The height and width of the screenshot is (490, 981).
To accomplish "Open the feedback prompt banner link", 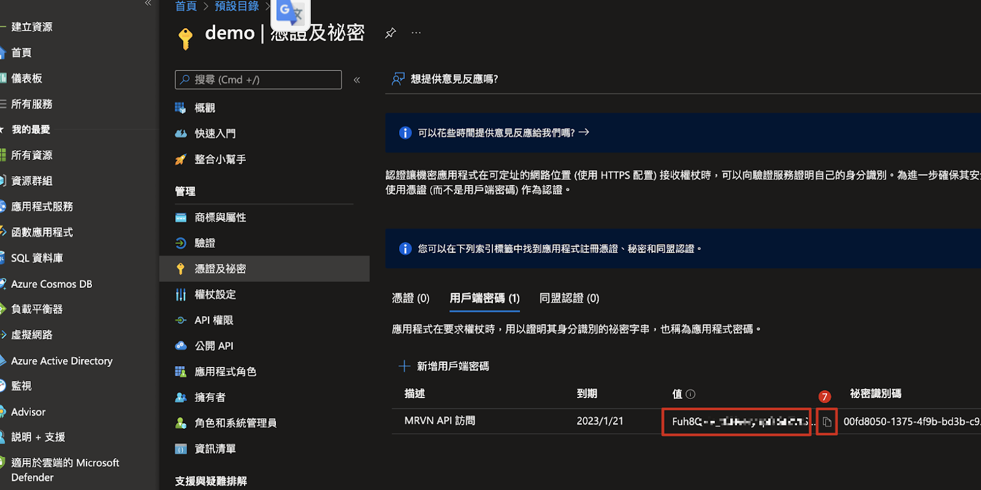I will click(x=503, y=133).
